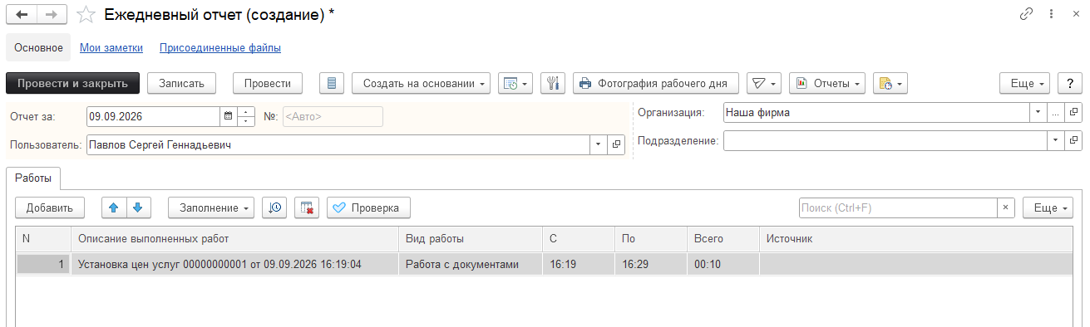This screenshot has height=327, width=1090.
Task: Open the Организация card via open icon
Action: pyautogui.click(x=1073, y=112)
